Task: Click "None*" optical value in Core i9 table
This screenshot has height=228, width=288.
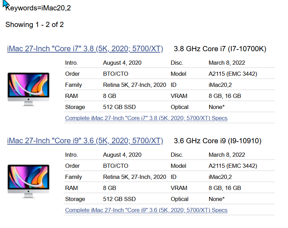Action: point(217,199)
